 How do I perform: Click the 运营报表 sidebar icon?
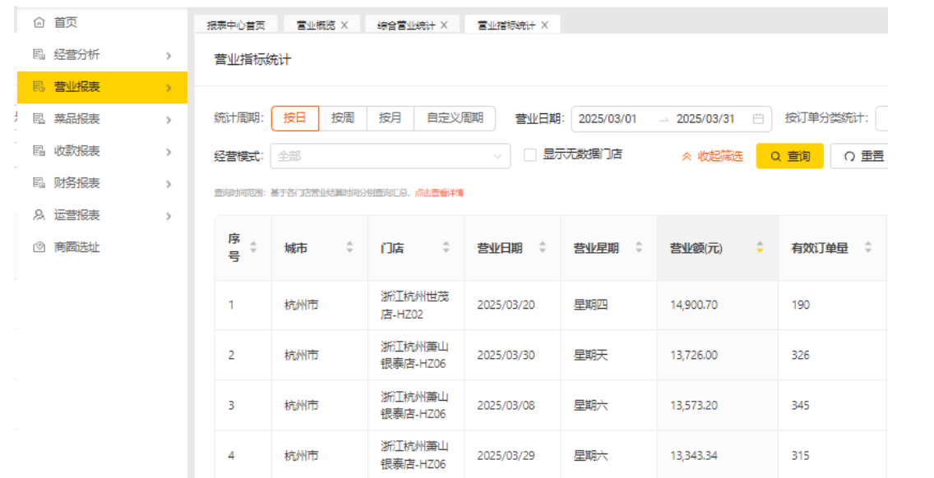(x=39, y=215)
